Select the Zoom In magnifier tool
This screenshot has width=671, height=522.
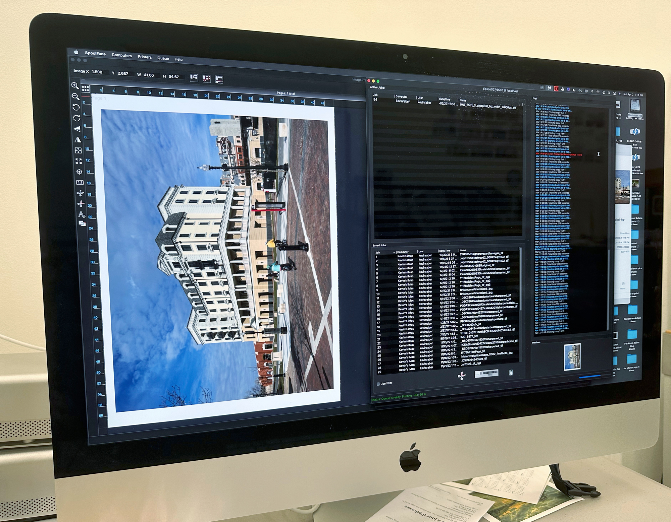point(75,85)
